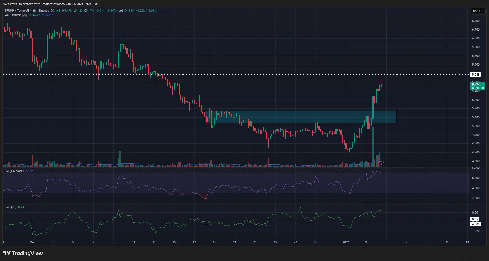Toggle the Vol · TRUMP (20) indicator legend

(15, 15)
